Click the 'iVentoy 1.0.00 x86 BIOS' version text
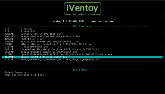The image size is (165, 94). coord(68,21)
